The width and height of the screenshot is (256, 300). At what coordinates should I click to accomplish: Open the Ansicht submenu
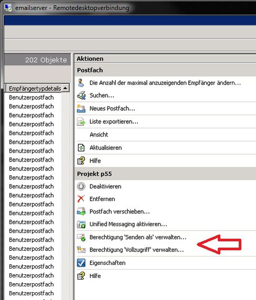click(x=99, y=135)
